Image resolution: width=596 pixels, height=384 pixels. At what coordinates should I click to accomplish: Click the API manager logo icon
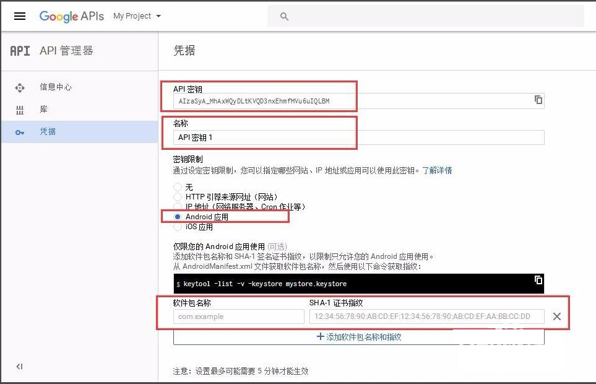coord(20,51)
